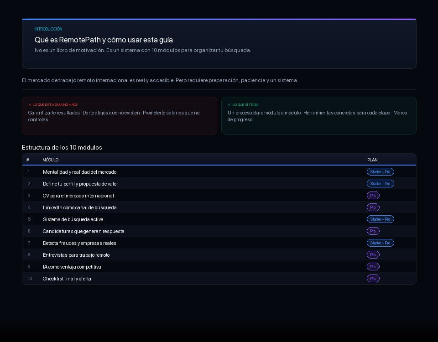Click the Pro badge on the LinkedIn row
The image size is (438, 342).
[x=373, y=207]
